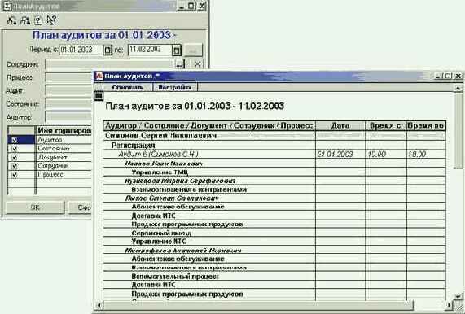Open Сотрудник selection ellipsis button
The height and width of the screenshot is (314, 465).
point(179,64)
